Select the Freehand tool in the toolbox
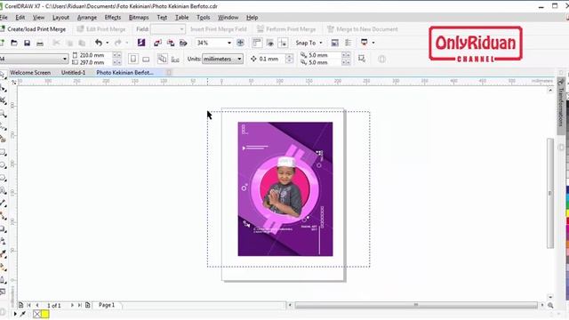 point(3,126)
